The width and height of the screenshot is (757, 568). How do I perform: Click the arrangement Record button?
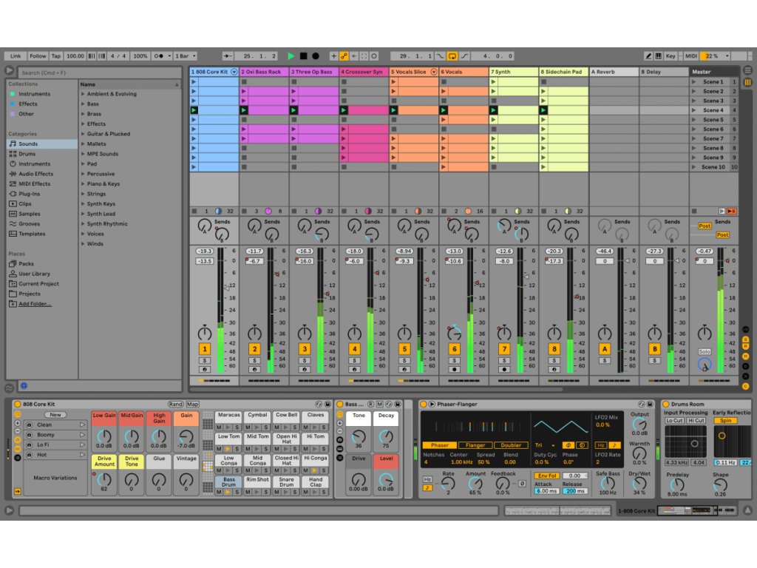point(316,55)
